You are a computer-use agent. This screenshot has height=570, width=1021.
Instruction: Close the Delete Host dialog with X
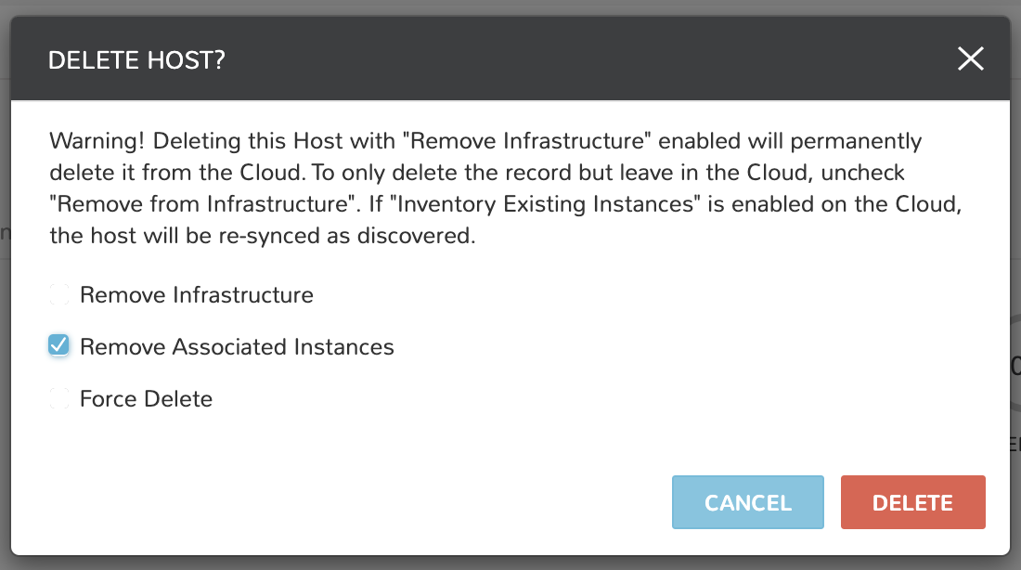point(970,58)
